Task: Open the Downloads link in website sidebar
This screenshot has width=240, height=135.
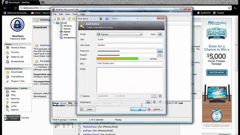Action: [x=17, y=72]
